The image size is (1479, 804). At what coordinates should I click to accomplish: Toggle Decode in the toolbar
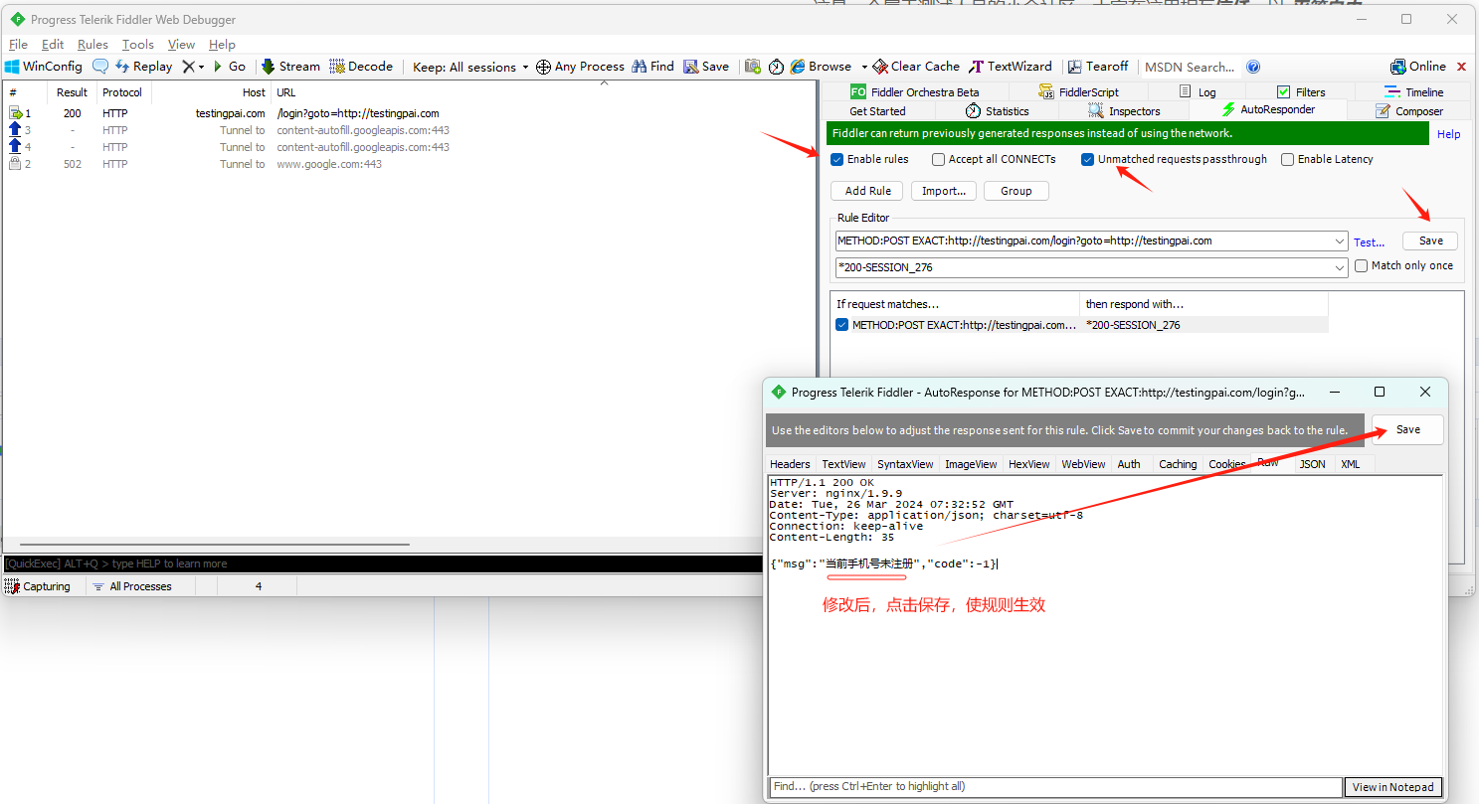pyautogui.click(x=361, y=67)
